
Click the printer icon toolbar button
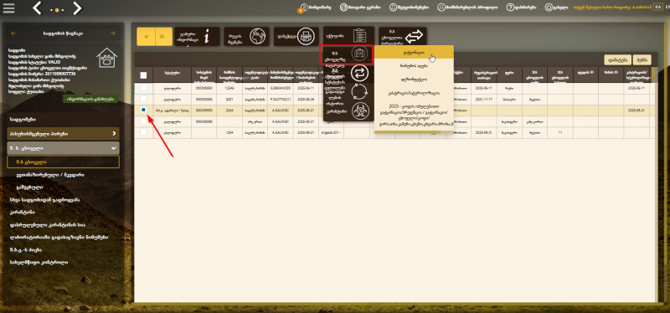296,37
